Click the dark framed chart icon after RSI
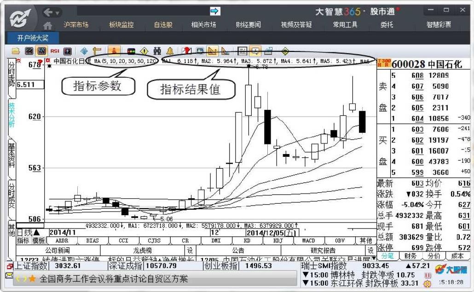474x292 pixels. [x=67, y=51]
